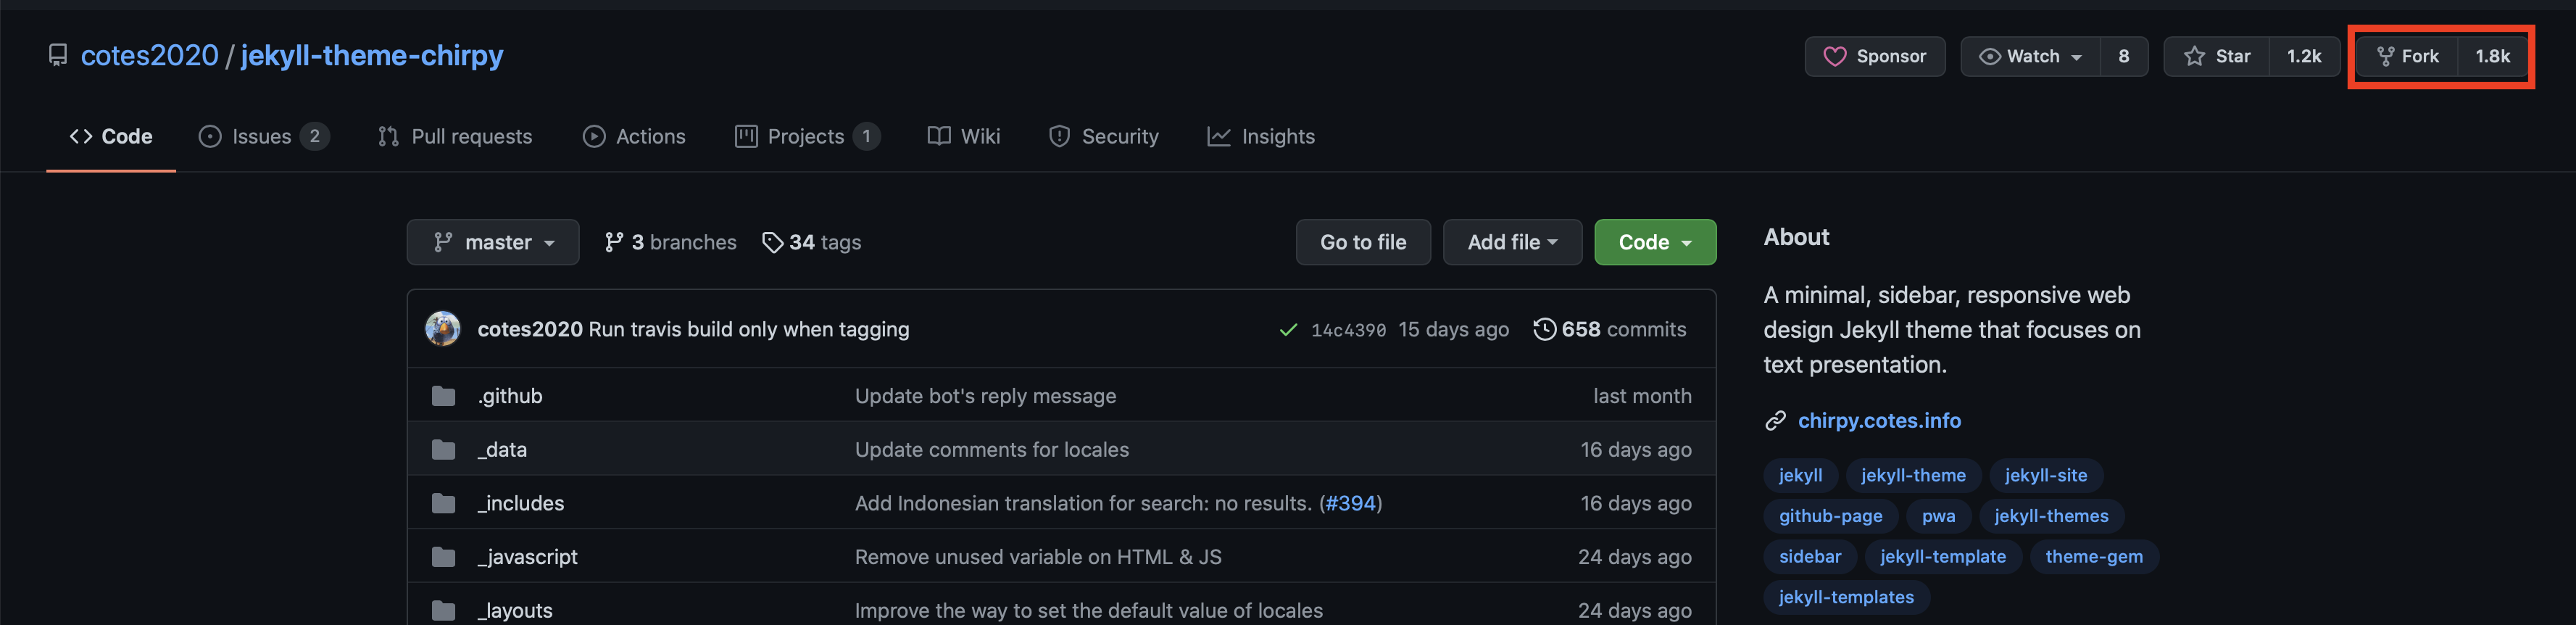
Task: Select the jekyll-theme topic tag
Action: [x=1913, y=475]
